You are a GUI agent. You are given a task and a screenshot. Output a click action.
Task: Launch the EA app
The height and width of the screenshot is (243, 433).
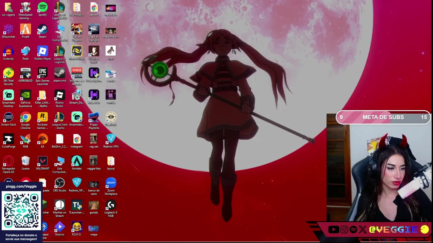point(43,141)
